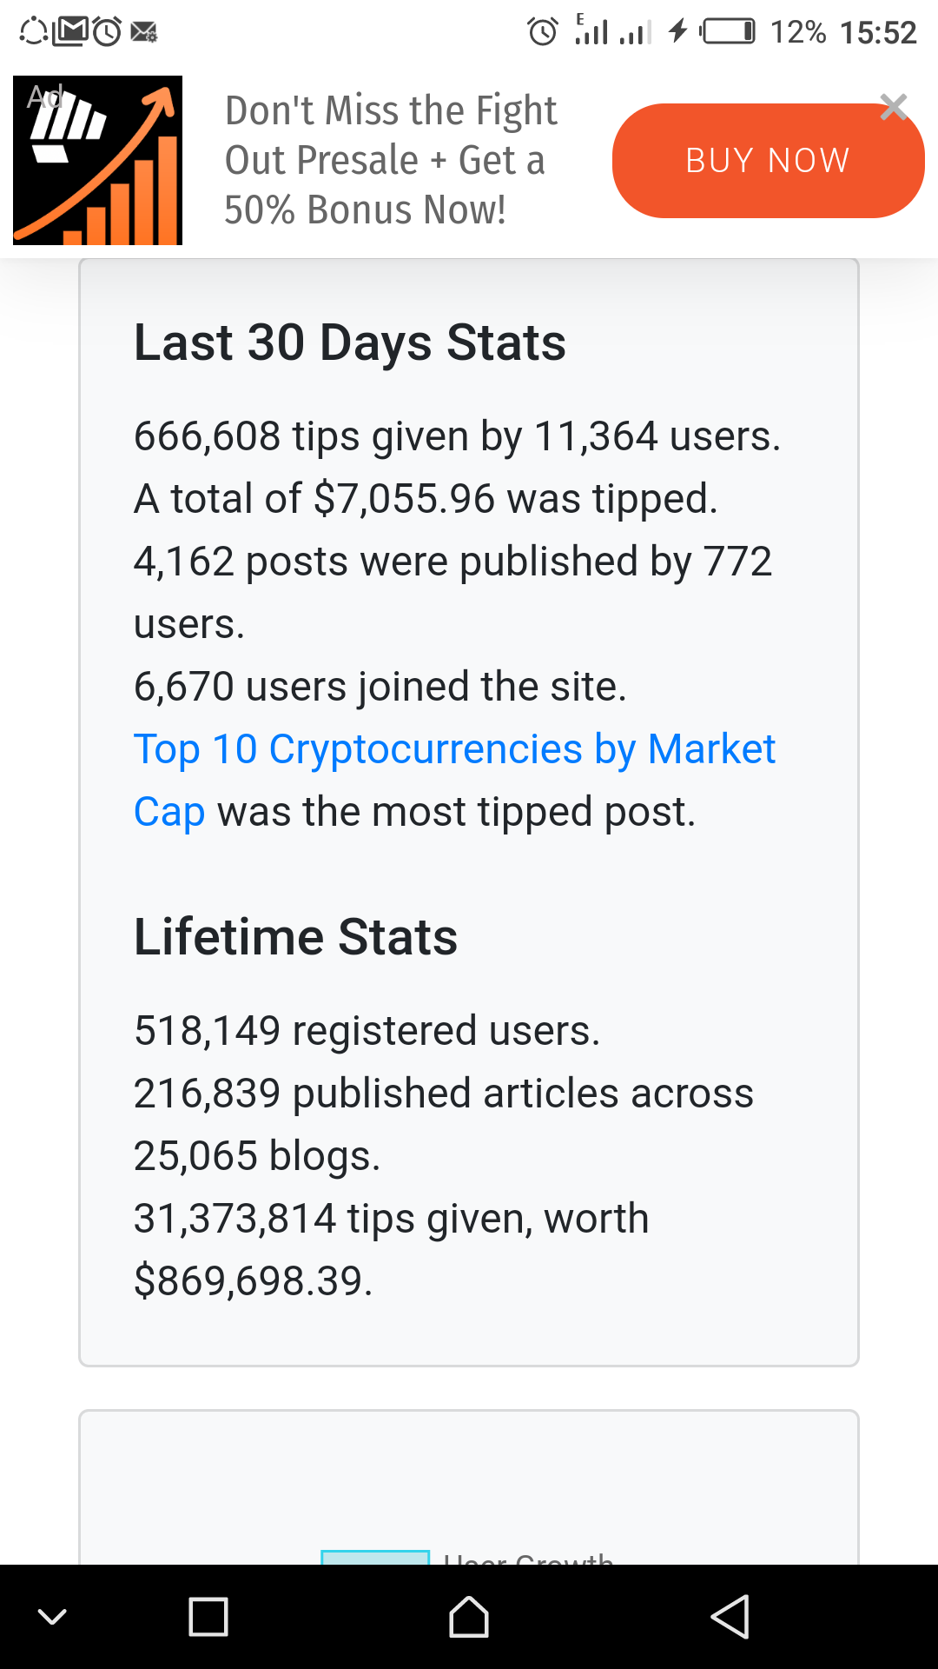Return home using the Home button
938x1669 pixels.
tap(469, 1617)
